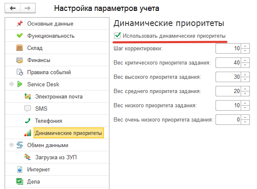
Task: Click the envelope icon for Электронная почта
Action: pos(28,96)
